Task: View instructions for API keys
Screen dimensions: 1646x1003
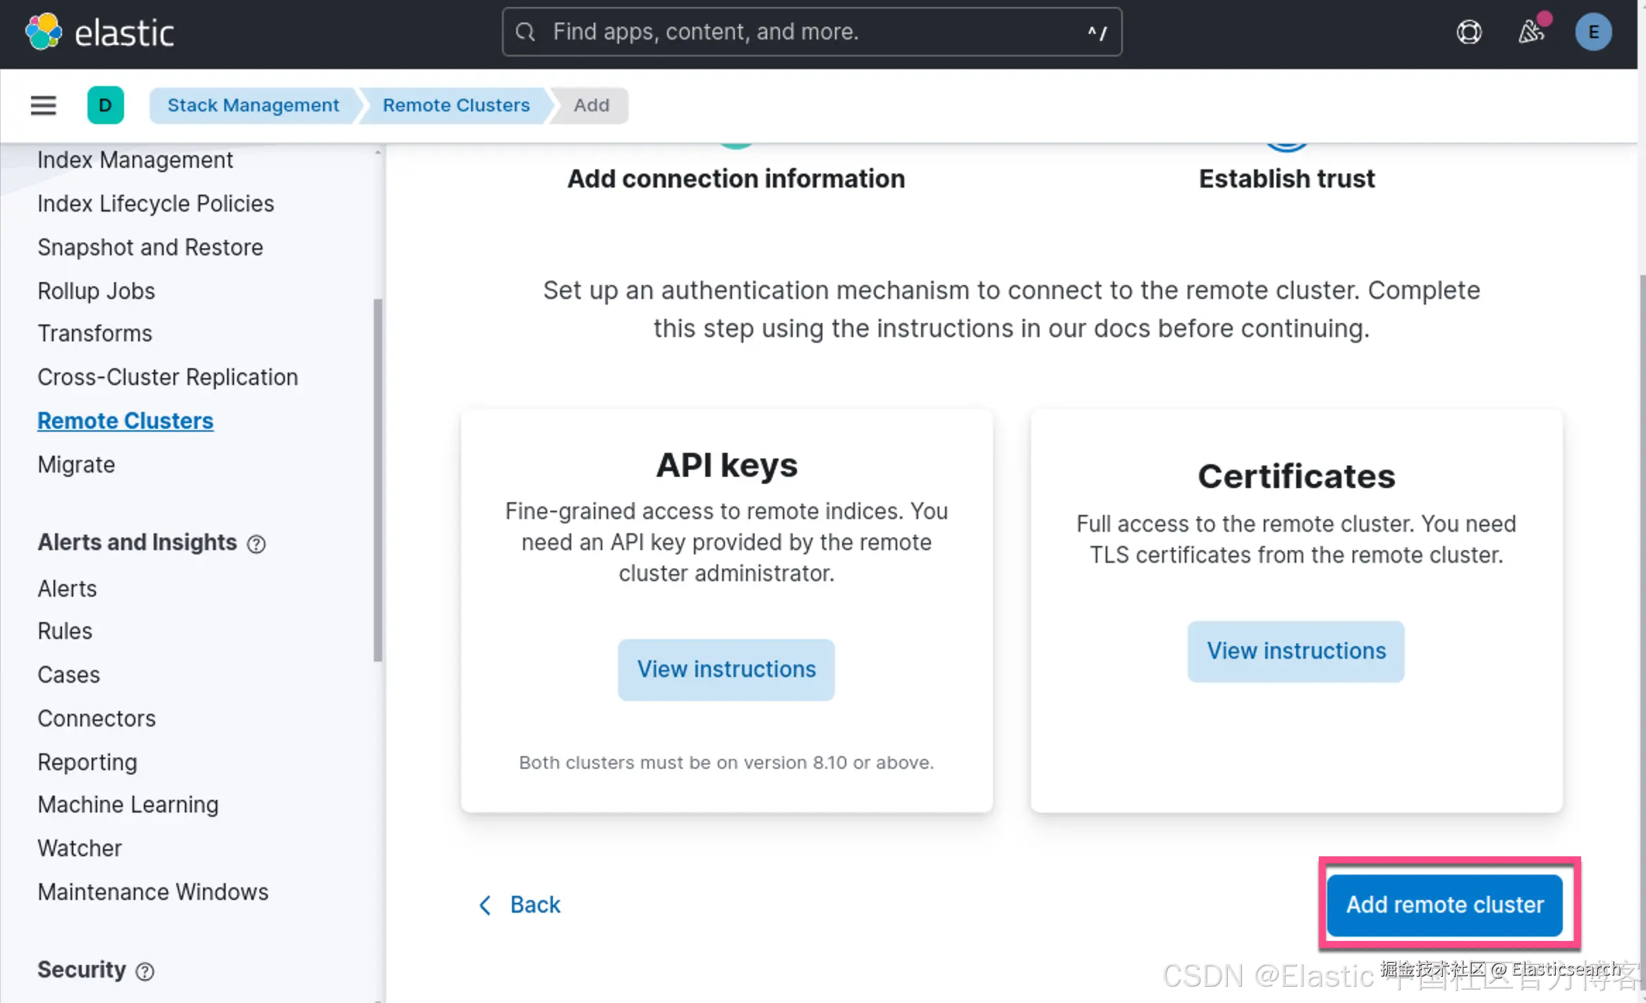Action: 726,669
